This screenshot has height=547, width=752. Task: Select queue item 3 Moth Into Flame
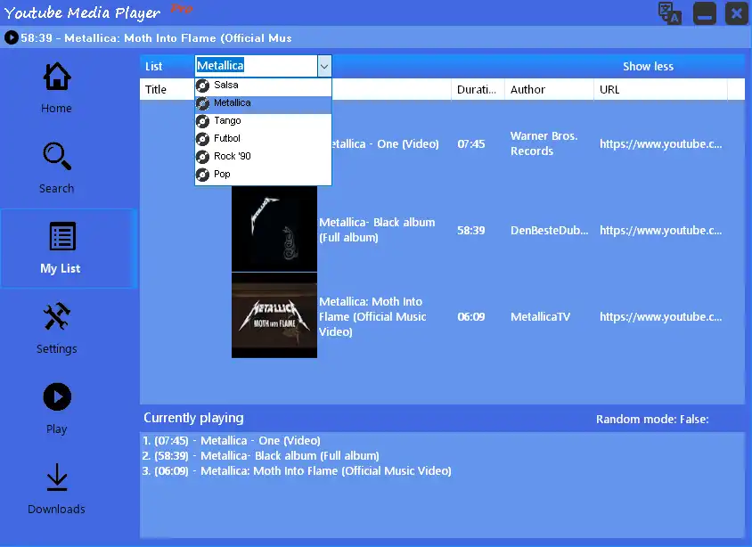297,470
